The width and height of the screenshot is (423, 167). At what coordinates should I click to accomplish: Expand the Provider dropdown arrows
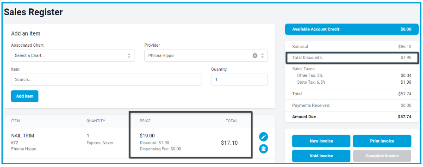[262, 56]
